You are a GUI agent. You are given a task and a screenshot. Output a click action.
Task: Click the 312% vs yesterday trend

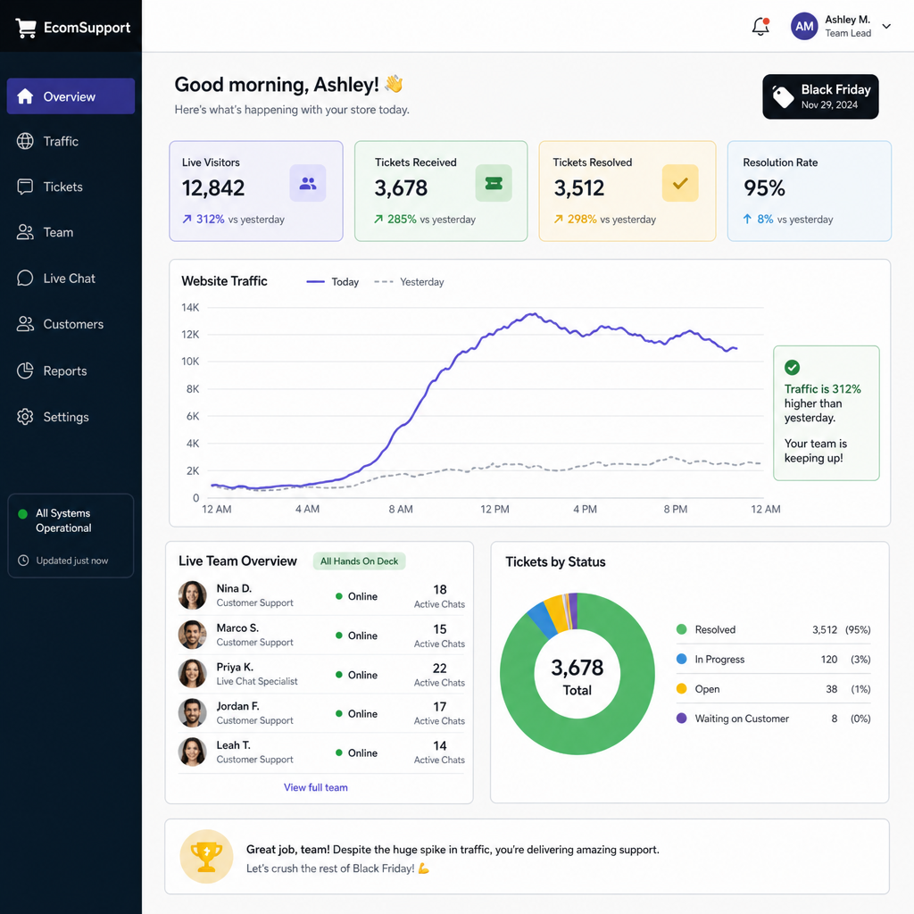tap(233, 220)
